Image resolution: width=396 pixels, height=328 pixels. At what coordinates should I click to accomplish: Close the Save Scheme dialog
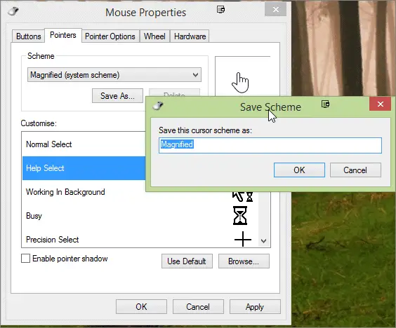coord(381,104)
